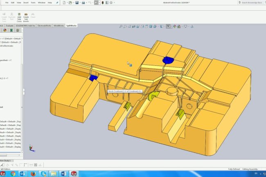Switch to the MoldWorks tab
Screen dimensions: 266x177
point(59,26)
